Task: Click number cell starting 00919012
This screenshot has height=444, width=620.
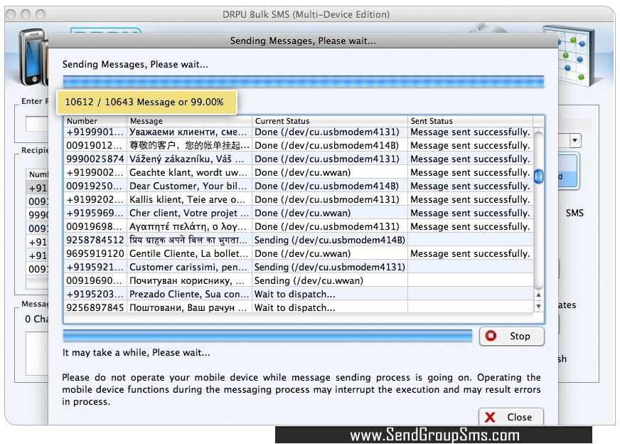Action: [95, 146]
